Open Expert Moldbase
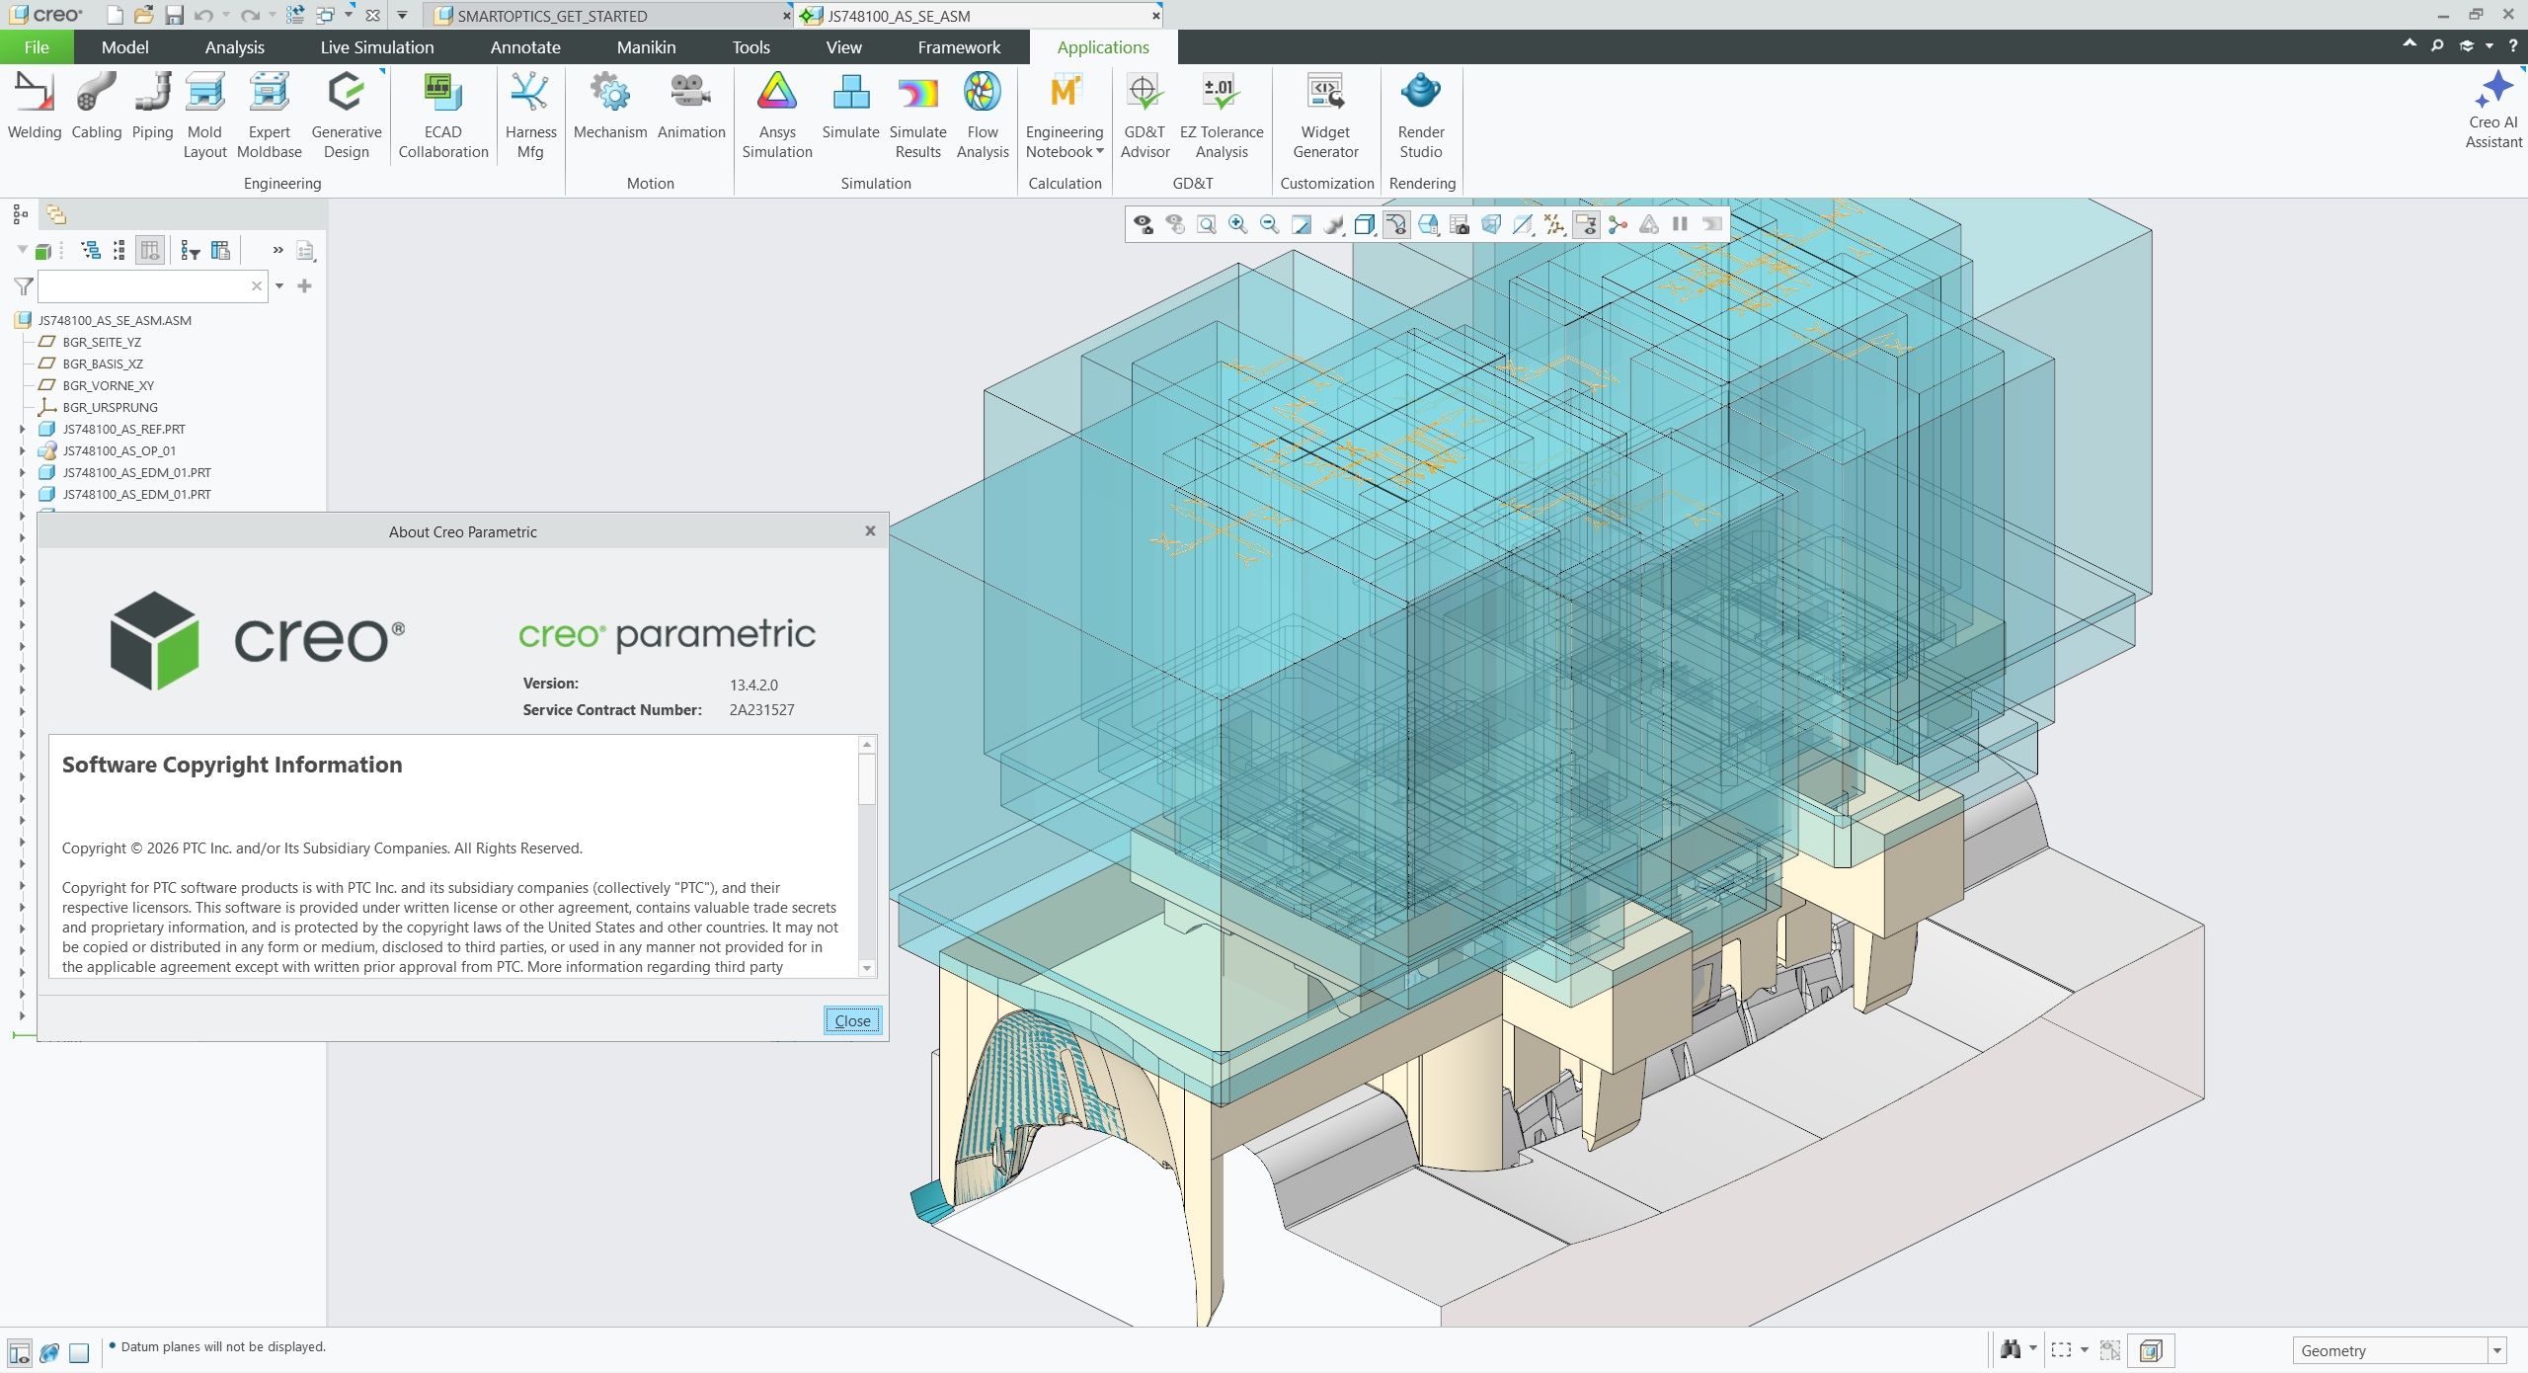This screenshot has height=1373, width=2528. [269, 116]
